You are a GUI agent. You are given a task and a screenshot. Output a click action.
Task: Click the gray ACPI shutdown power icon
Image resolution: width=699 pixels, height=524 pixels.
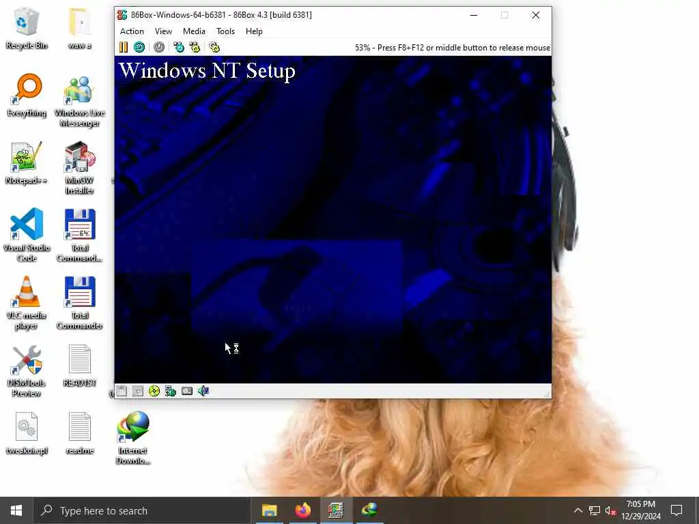pos(158,47)
